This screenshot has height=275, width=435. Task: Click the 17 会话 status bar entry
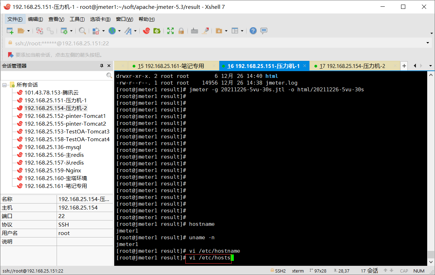tap(369, 271)
